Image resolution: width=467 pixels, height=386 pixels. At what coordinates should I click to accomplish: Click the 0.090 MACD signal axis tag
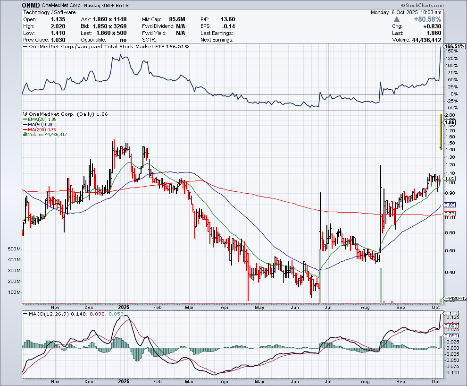(451, 326)
